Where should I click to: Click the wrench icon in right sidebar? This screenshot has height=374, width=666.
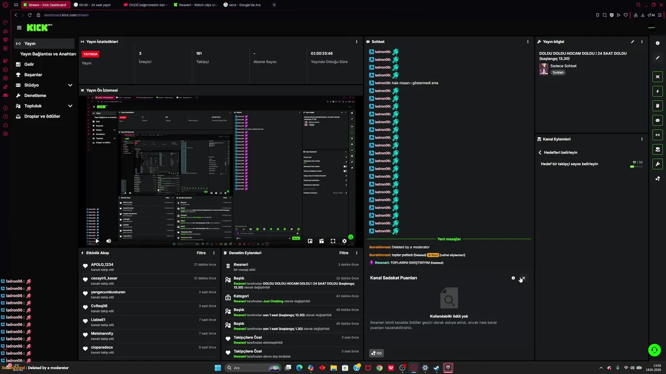pos(658,164)
